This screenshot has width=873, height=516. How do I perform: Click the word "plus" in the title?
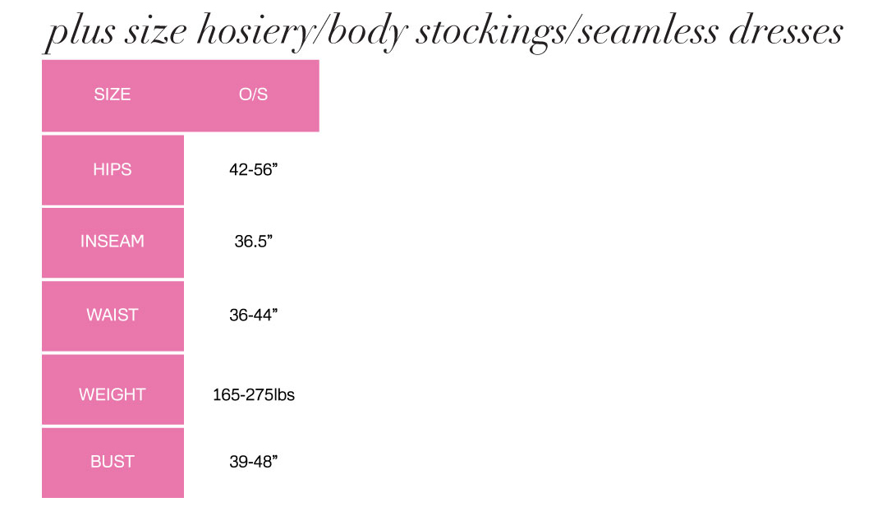pos(80,33)
